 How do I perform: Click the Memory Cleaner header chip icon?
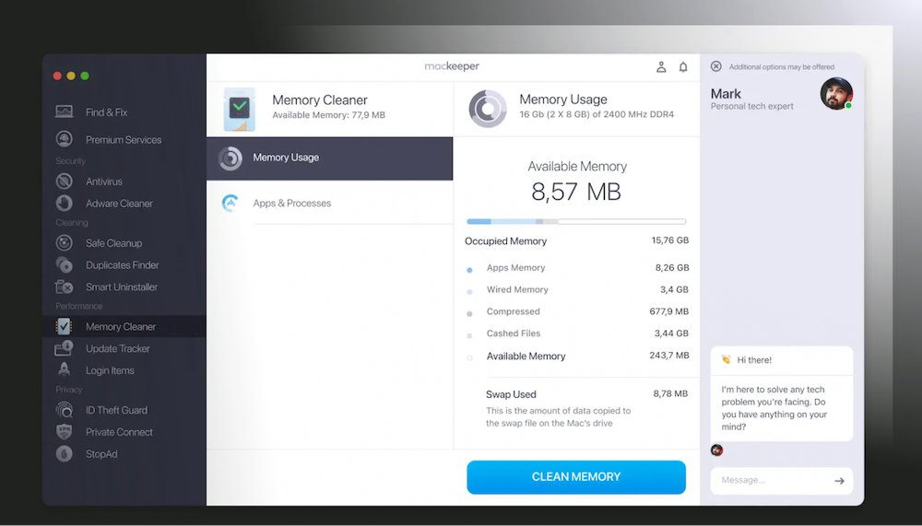(x=240, y=110)
